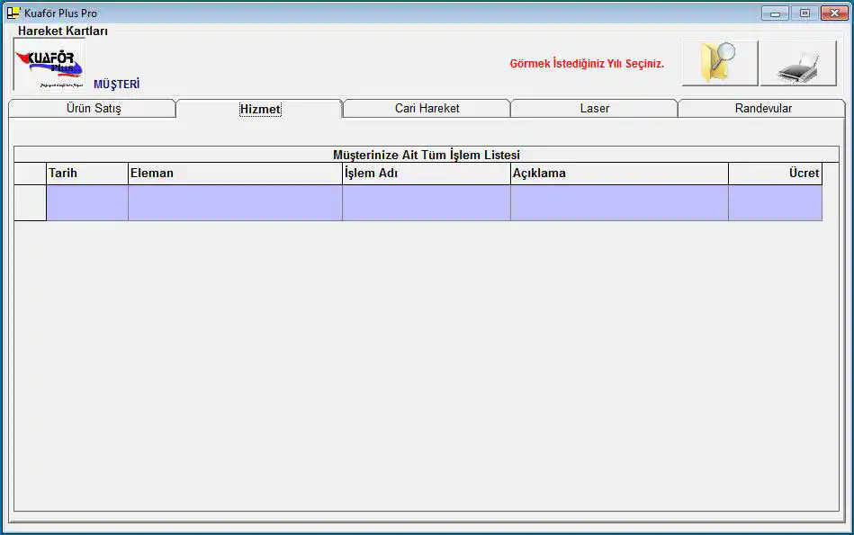This screenshot has height=535, width=854.
Task: Switch to the Ürün Satış tab
Action: (x=93, y=109)
